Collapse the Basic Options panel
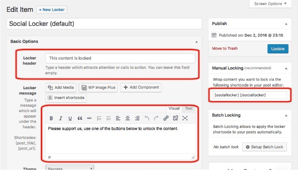 196,42
